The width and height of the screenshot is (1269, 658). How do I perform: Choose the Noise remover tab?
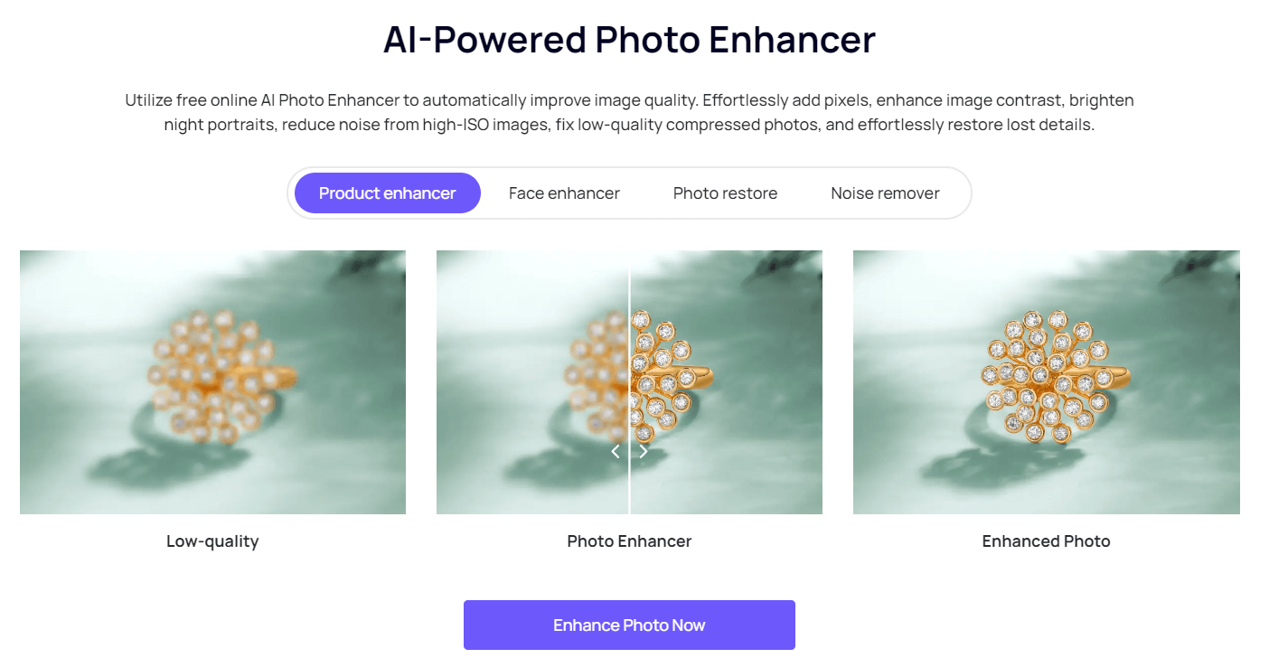point(885,193)
